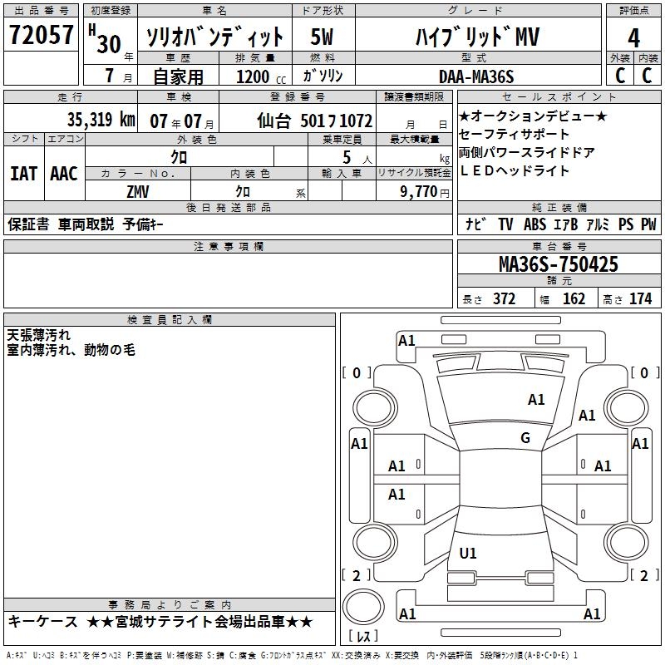Click the 純正装備 header
Screen dimensions: 665x665
(559, 207)
